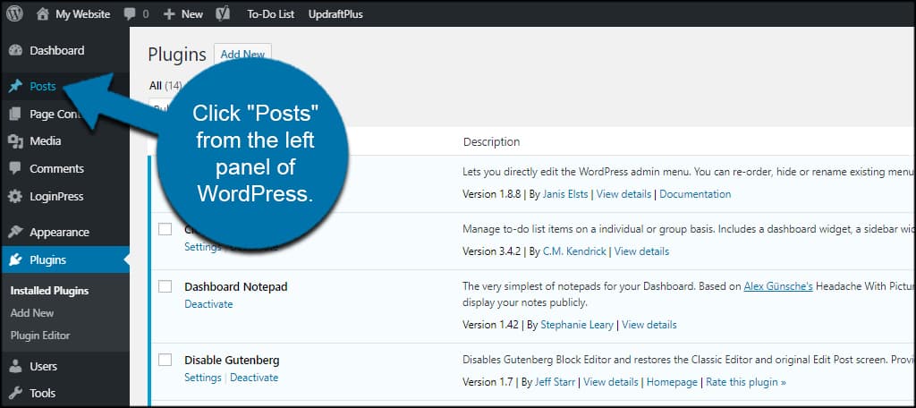Screen dimensions: 916x408
Task: Click Add New button next to Plugins heading
Action: [x=242, y=55]
